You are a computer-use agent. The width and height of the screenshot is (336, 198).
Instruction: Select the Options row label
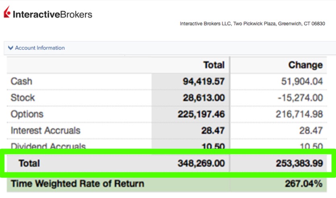[x=27, y=114]
